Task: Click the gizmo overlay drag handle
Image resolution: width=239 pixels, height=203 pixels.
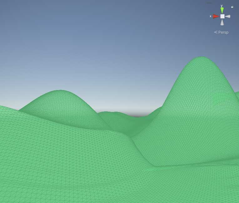Action: (209, 3)
